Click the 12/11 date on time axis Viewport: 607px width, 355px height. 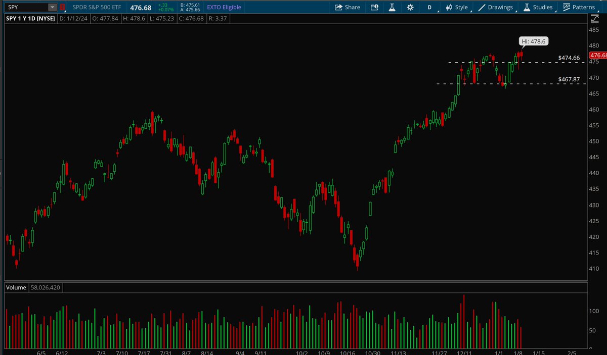463,352
